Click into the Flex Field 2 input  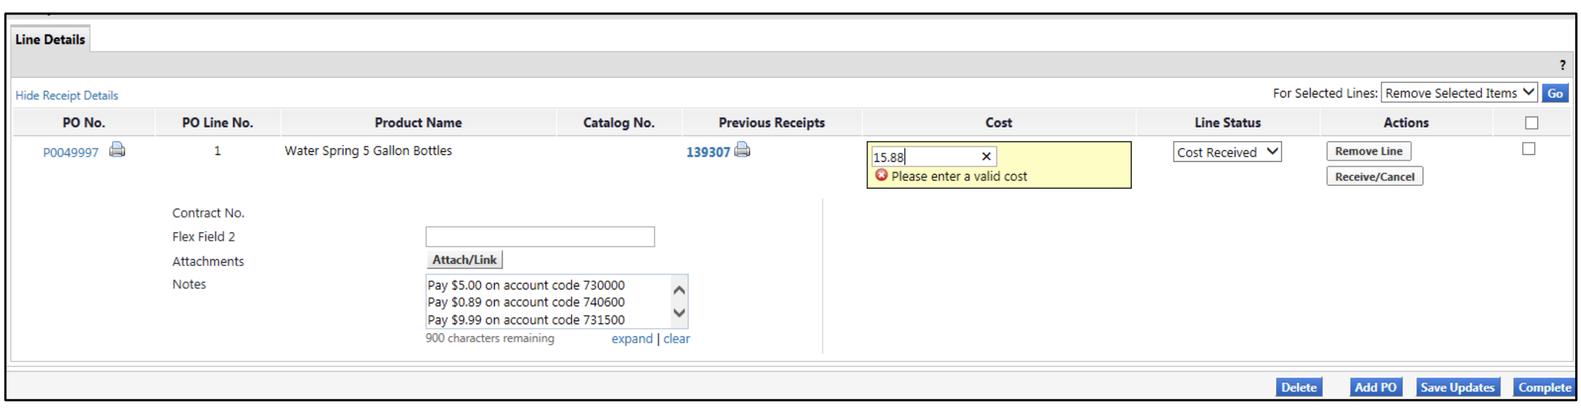539,237
